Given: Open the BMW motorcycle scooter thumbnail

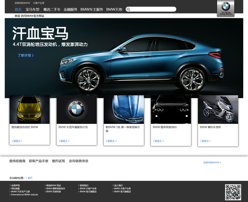Looking at the screenshot, I should (218, 109).
